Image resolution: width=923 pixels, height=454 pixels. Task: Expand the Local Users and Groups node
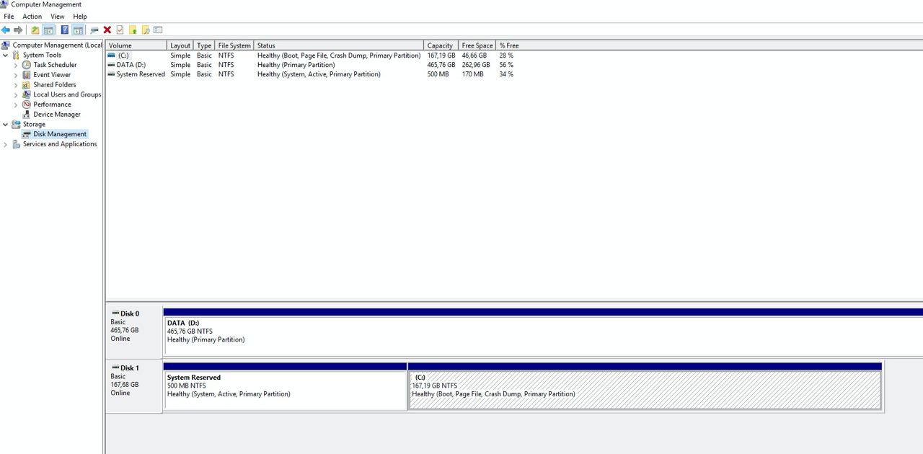tap(16, 94)
